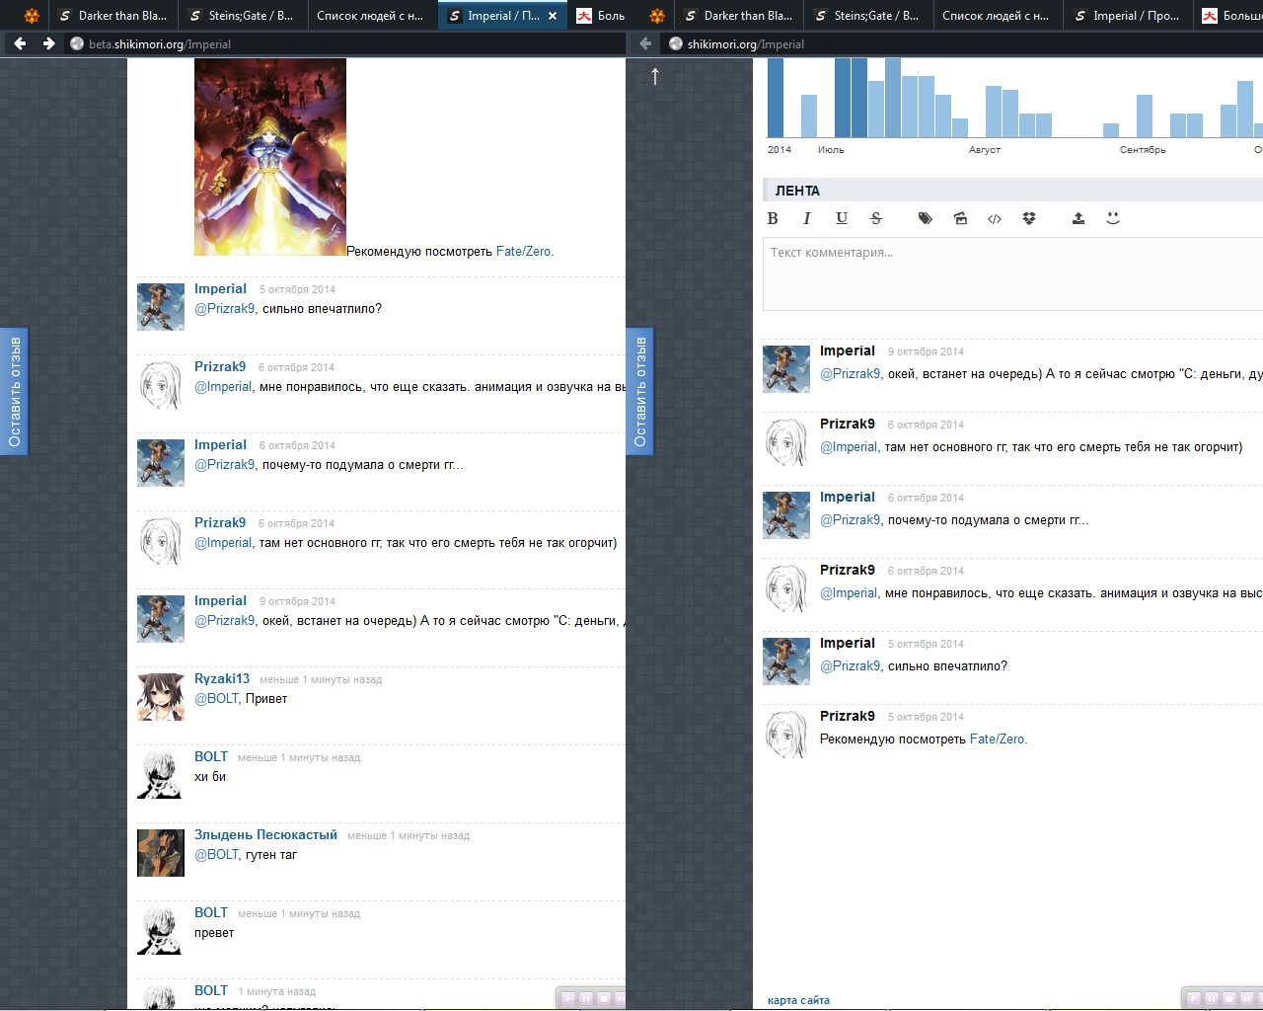This screenshot has width=1263, height=1011.
Task: Click the scroll-to-top arrow
Action: pyautogui.click(x=655, y=76)
